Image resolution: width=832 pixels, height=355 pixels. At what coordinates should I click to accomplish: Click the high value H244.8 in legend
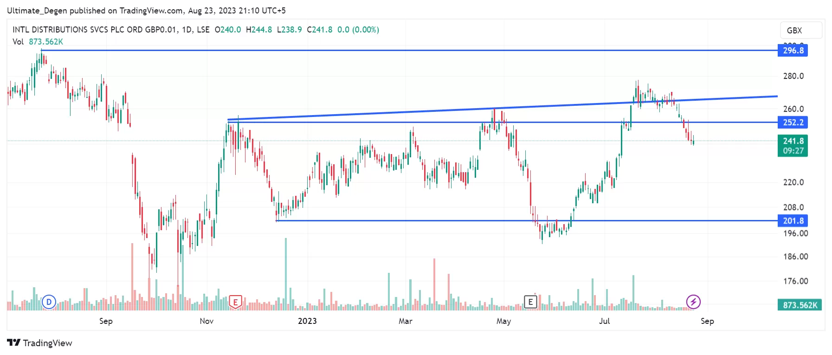tap(259, 30)
